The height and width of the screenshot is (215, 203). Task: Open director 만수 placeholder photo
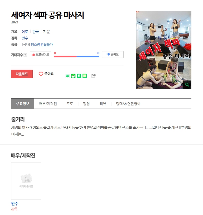coord(26,181)
